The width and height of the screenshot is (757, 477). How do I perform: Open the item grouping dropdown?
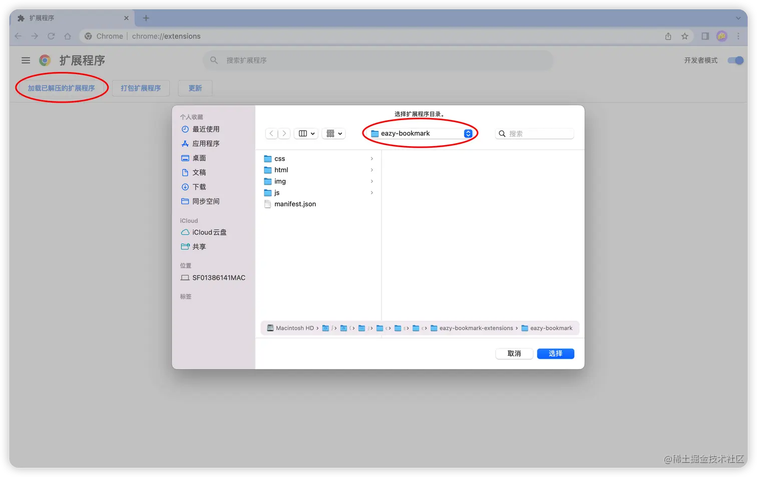[334, 134]
